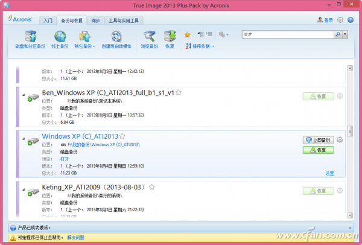
Task: Collapse all backup boxes icon
Action: (x=201, y=34)
